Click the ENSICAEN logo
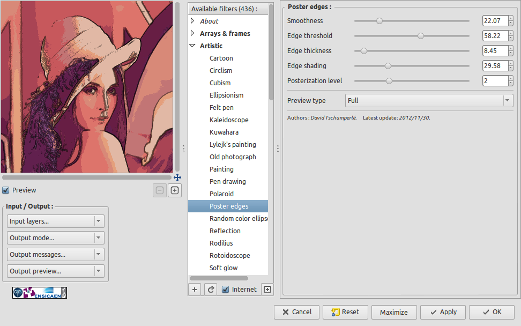 [49, 293]
